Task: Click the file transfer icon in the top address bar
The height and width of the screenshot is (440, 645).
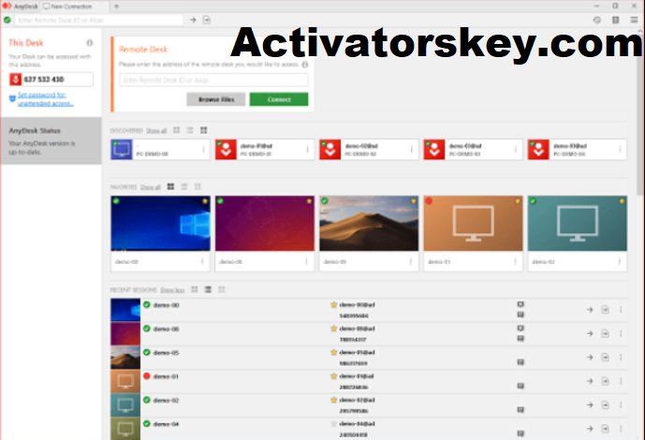Action: pyautogui.click(x=207, y=20)
